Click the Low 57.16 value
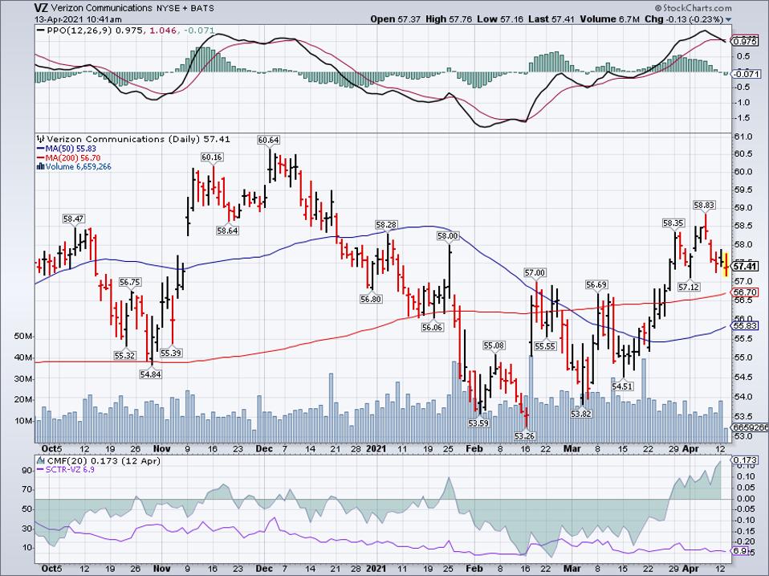The image size is (769, 576). [500, 19]
